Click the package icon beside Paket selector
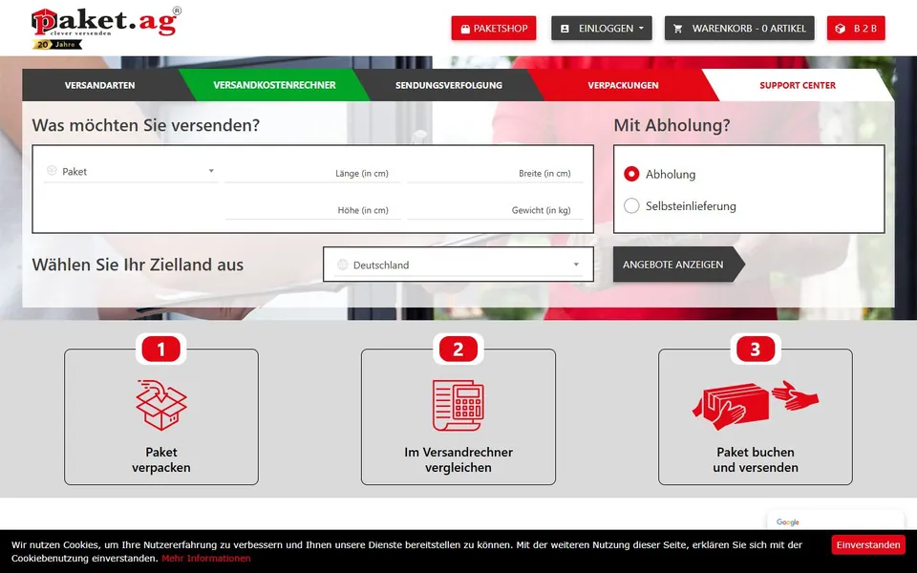Viewport: 917px width, 573px height. [52, 171]
